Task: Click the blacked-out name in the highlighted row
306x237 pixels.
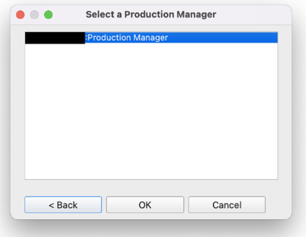Action: (55, 38)
